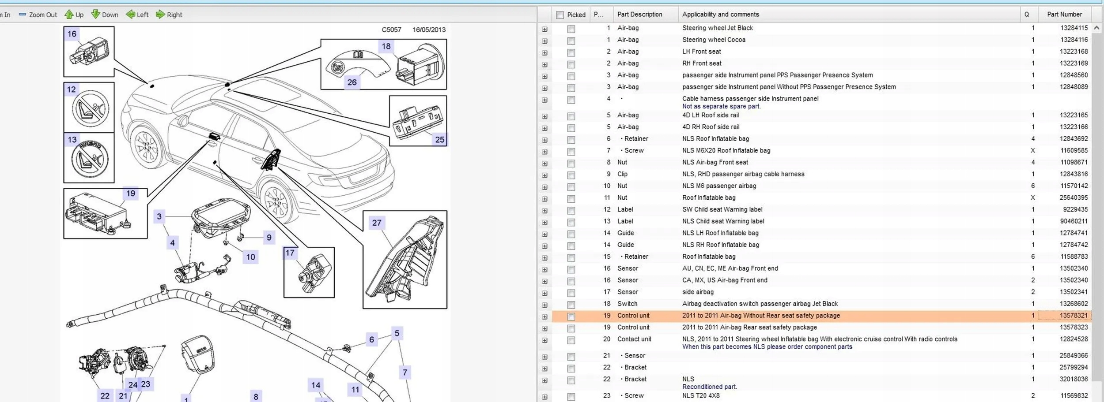
Task: Select callout 16 on the diagram
Action: click(72, 34)
